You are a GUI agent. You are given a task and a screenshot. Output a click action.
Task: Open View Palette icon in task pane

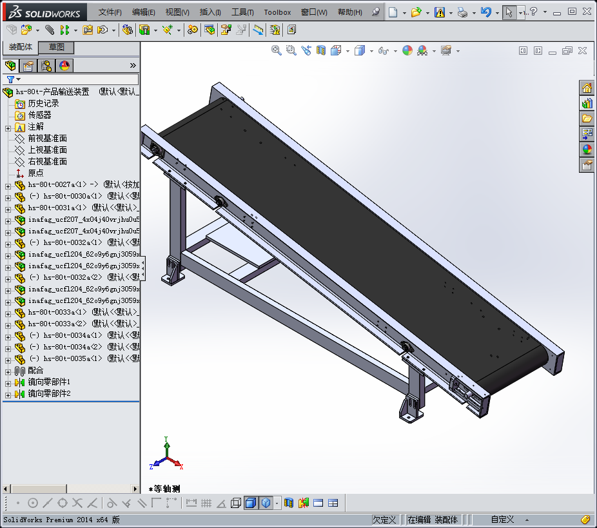587,133
